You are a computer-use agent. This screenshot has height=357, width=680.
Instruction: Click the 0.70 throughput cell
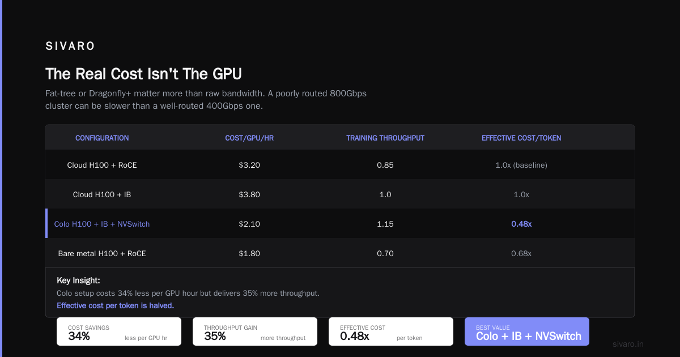click(x=385, y=254)
